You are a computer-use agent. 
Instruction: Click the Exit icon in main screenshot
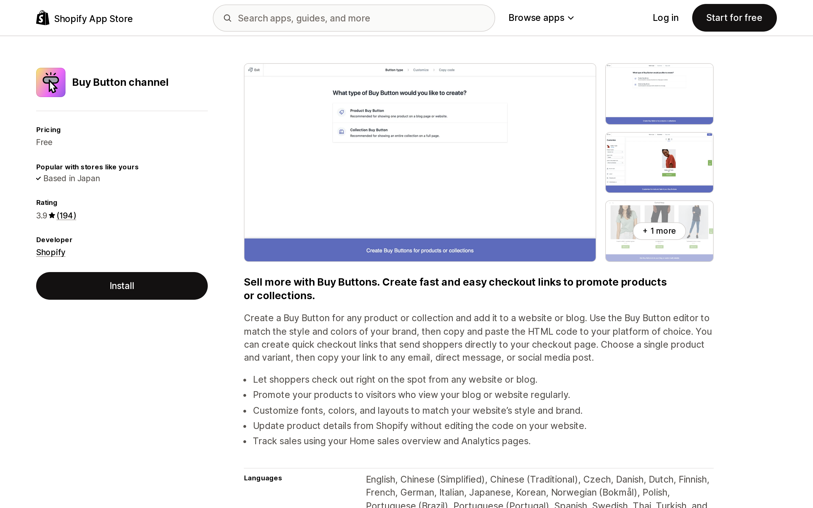[250, 70]
